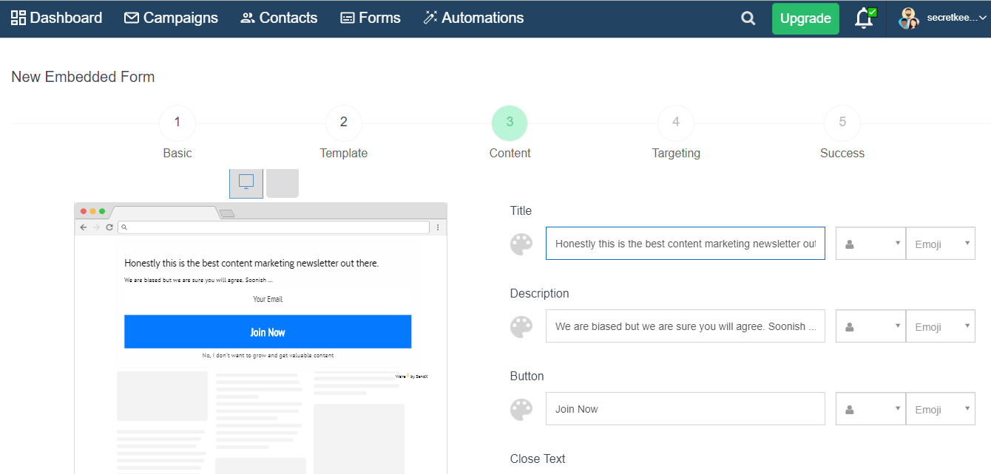Jump back to step 2 Template

344,123
